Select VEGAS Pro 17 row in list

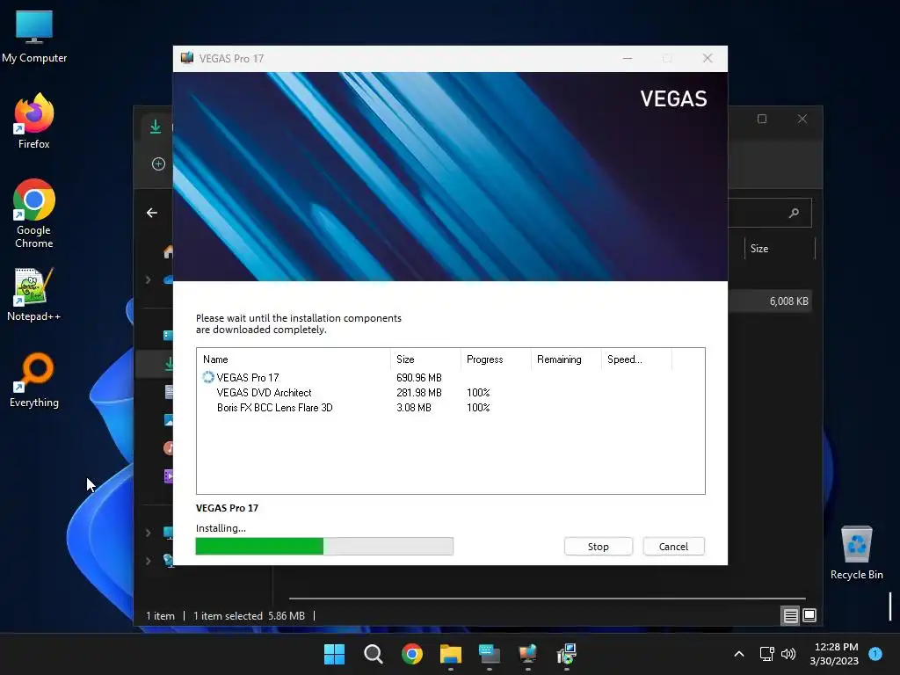point(451,378)
